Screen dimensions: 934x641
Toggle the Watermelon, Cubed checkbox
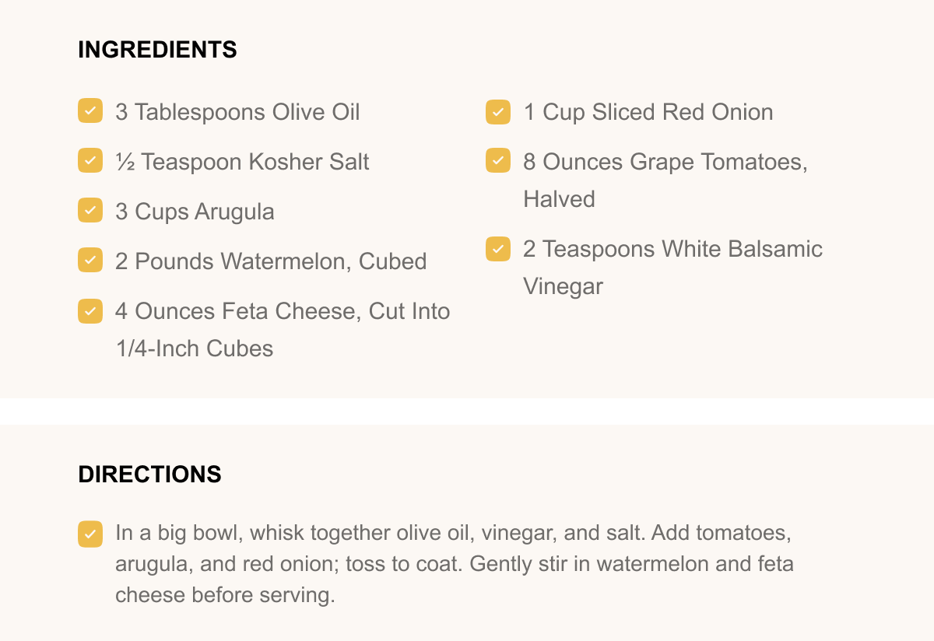point(90,261)
